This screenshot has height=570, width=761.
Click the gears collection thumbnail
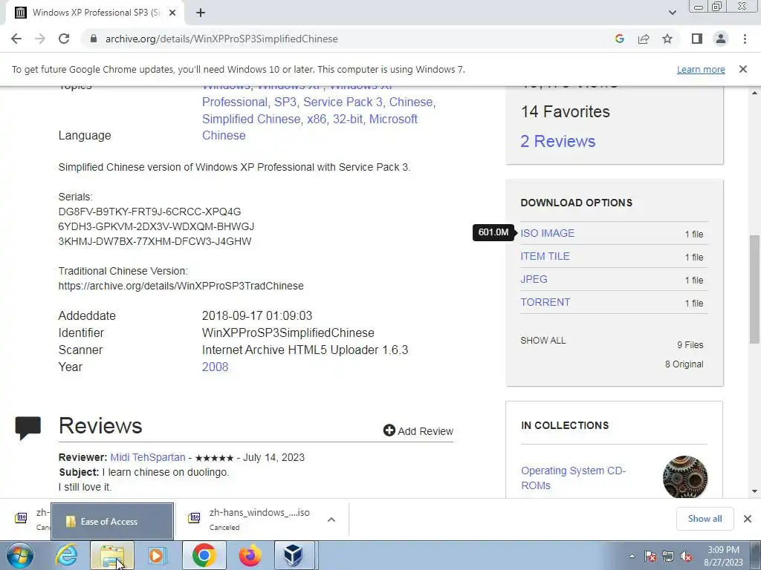(684, 477)
